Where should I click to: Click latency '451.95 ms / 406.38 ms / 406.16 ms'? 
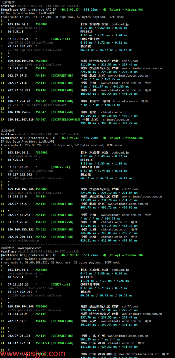(x=109, y=116)
